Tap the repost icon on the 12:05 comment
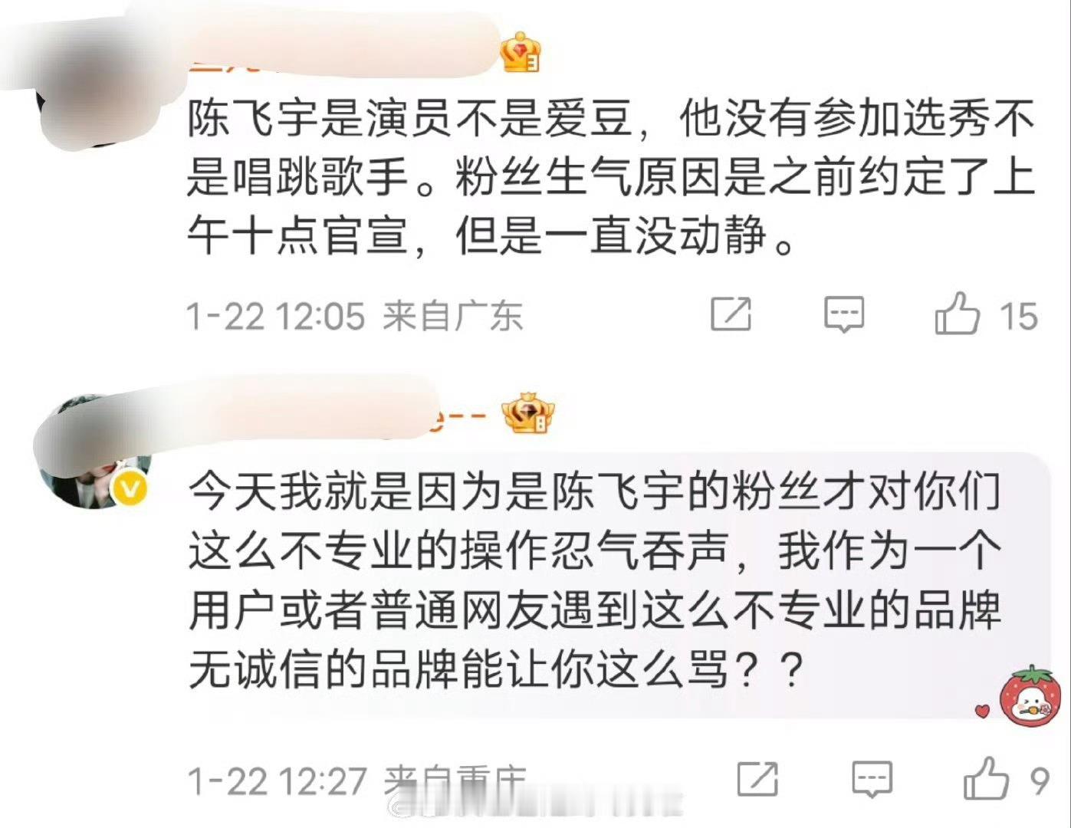The image size is (1071, 828). click(x=731, y=314)
